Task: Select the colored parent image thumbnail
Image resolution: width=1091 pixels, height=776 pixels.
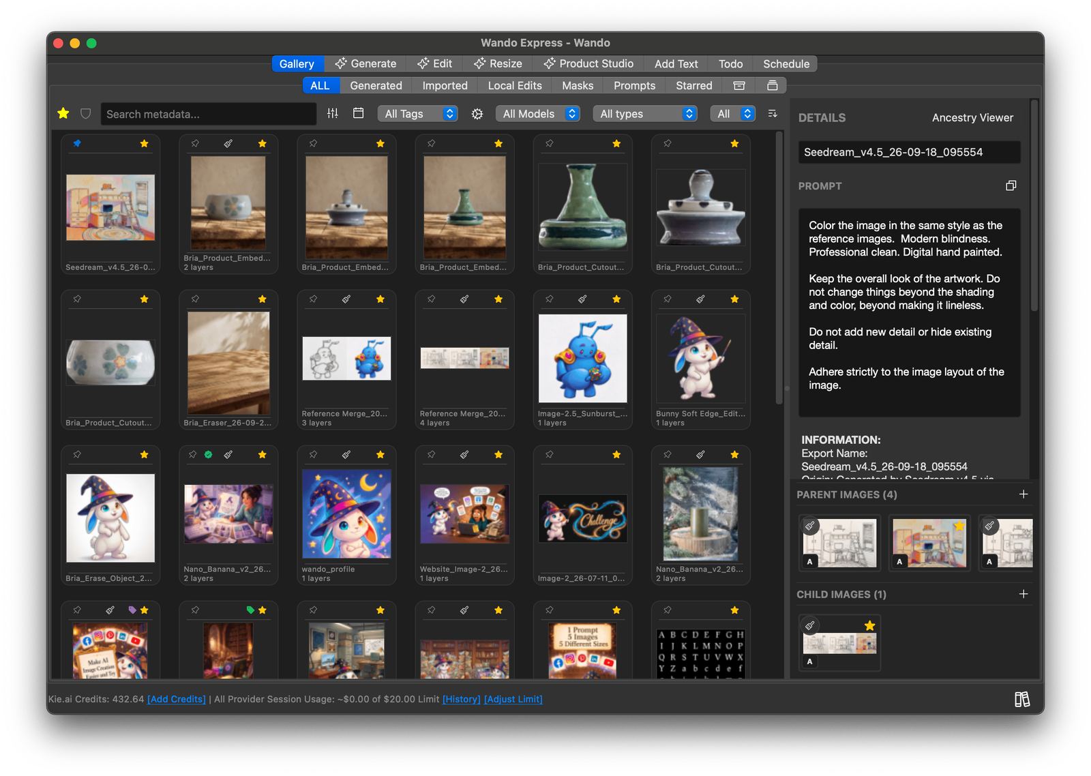Action: 929,543
